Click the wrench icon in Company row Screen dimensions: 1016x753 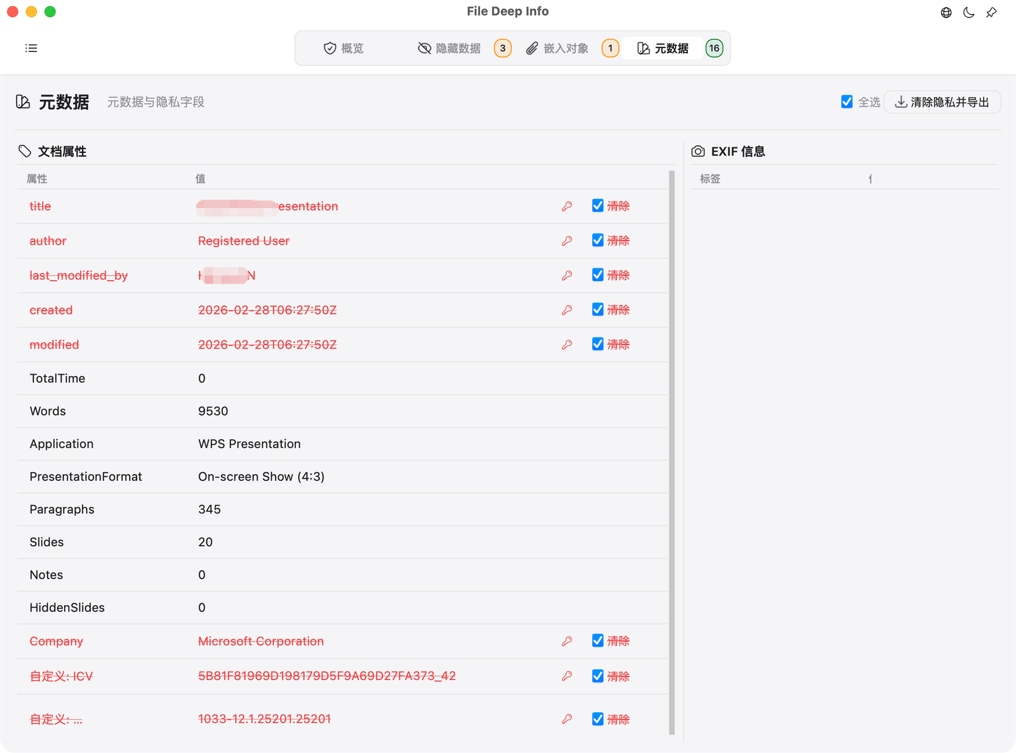pyautogui.click(x=567, y=641)
